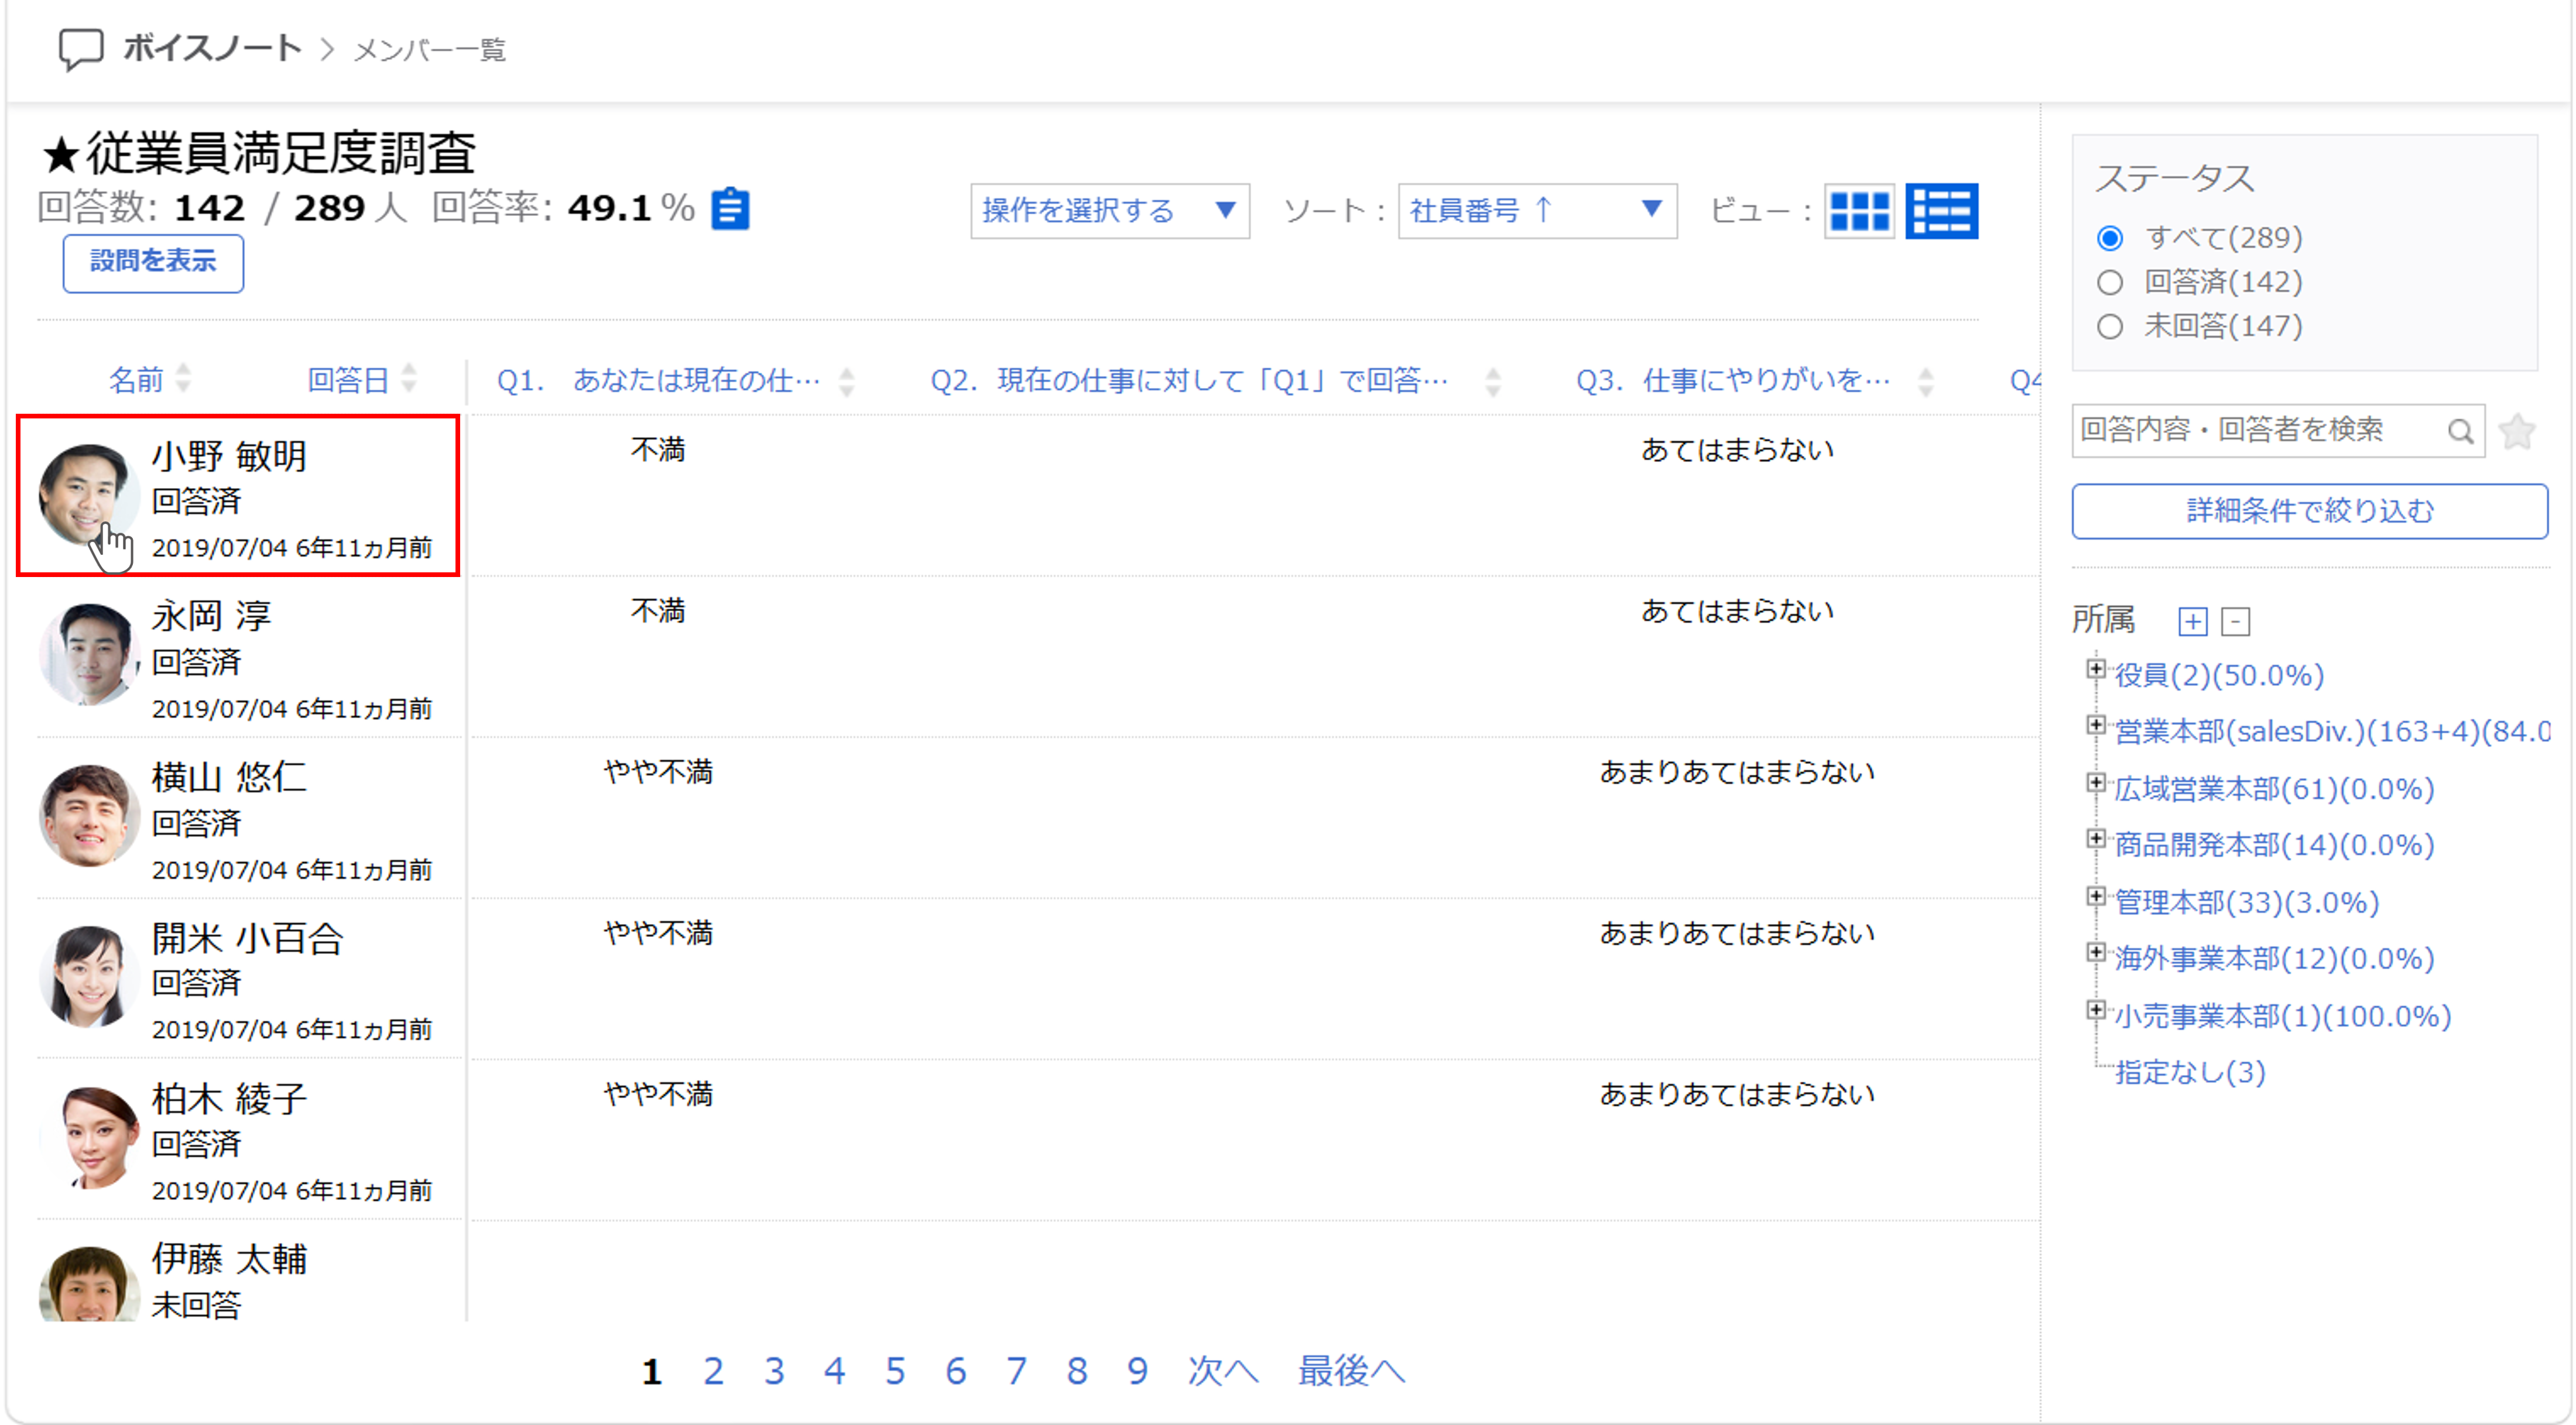Sort by Q2 column arrows
The image size is (2576, 1425).
(1493, 381)
